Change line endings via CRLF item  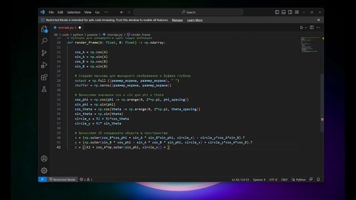tap(284, 179)
